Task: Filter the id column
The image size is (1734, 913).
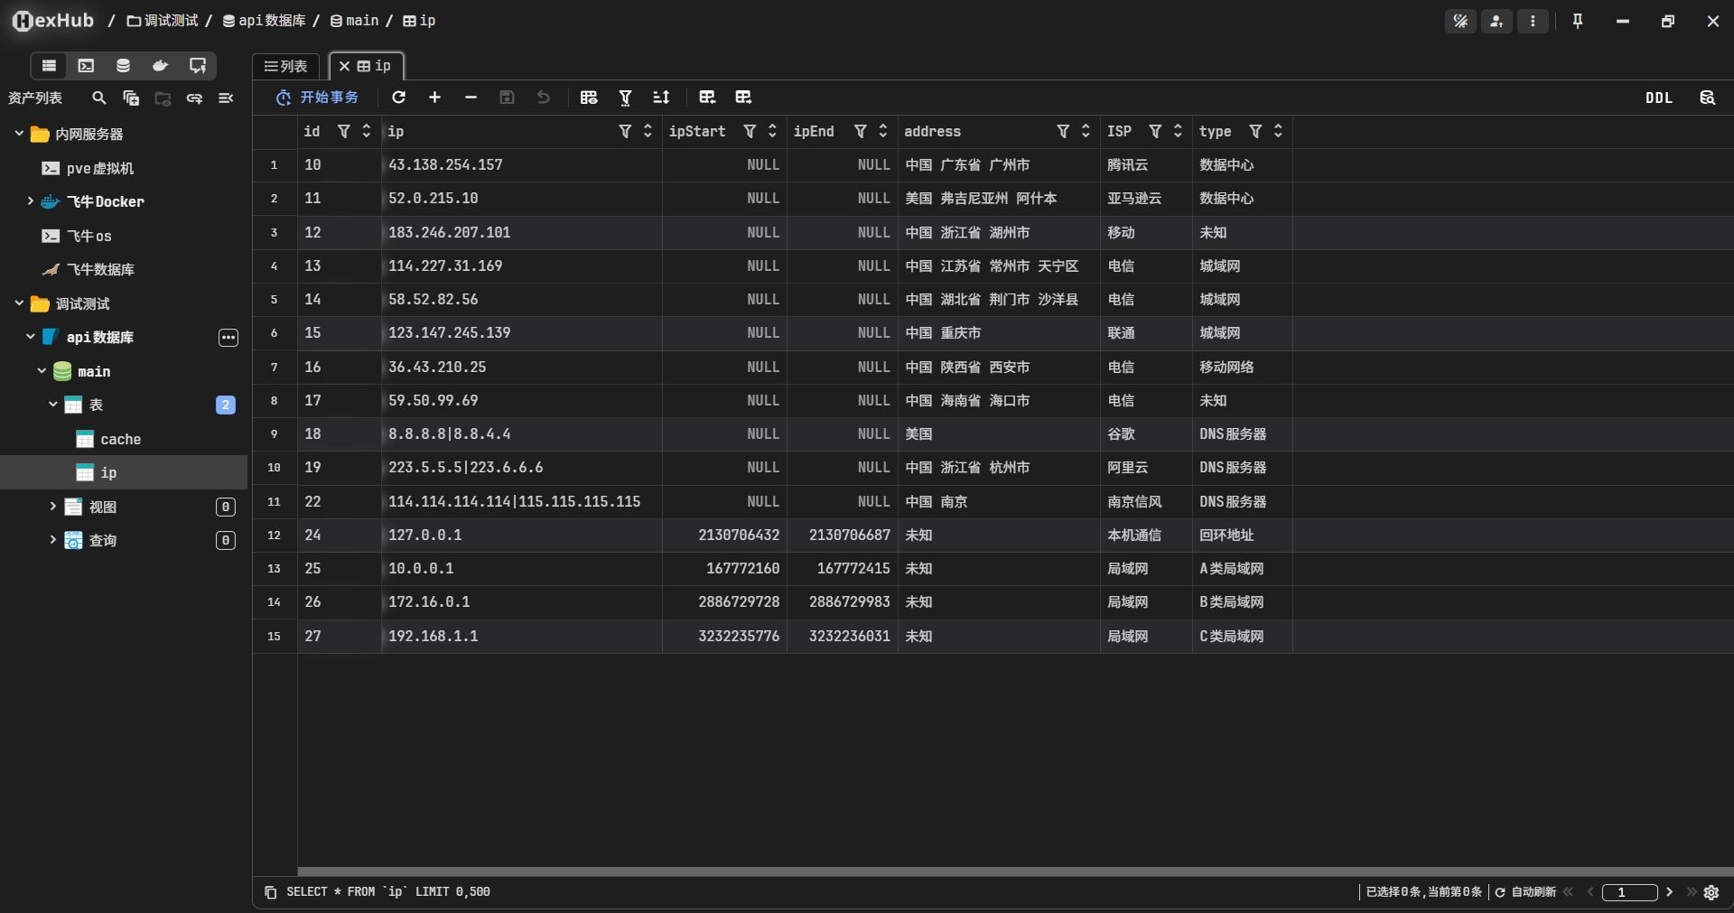Action: coord(344,132)
